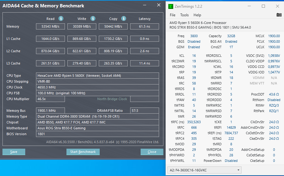Image resolution: width=284 pixels, height=176 pixels.
Task: Click VSOC (SVI2) value 1,0938V
Action: [274, 56]
